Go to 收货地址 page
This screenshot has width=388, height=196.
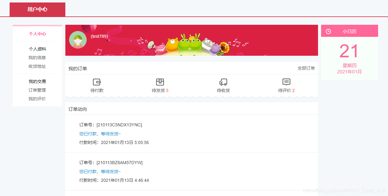pos(37,66)
